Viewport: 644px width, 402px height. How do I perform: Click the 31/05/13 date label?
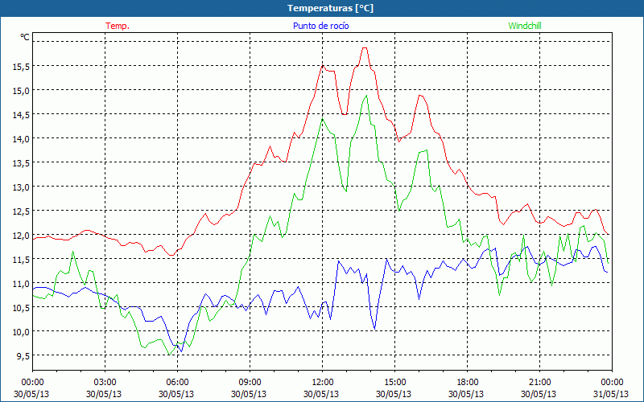(x=611, y=394)
